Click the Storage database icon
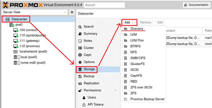The width and height of the screenshot is (212, 108). click(x=80, y=69)
